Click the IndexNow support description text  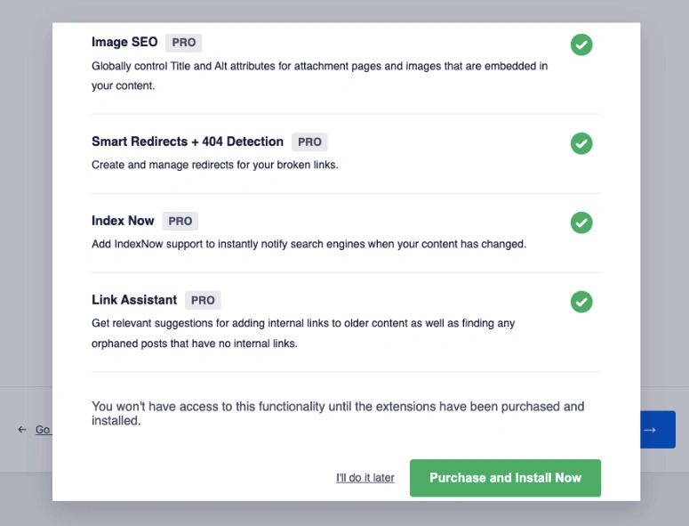tap(308, 244)
